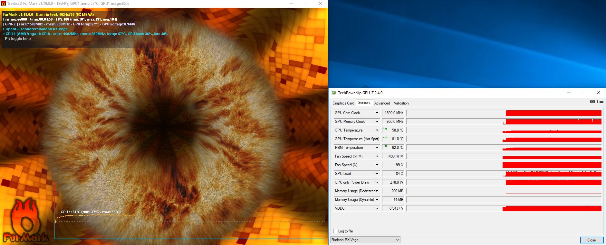Click the FurMark burn-in test title line
Screen dimensions: 606x245
click(48, 14)
